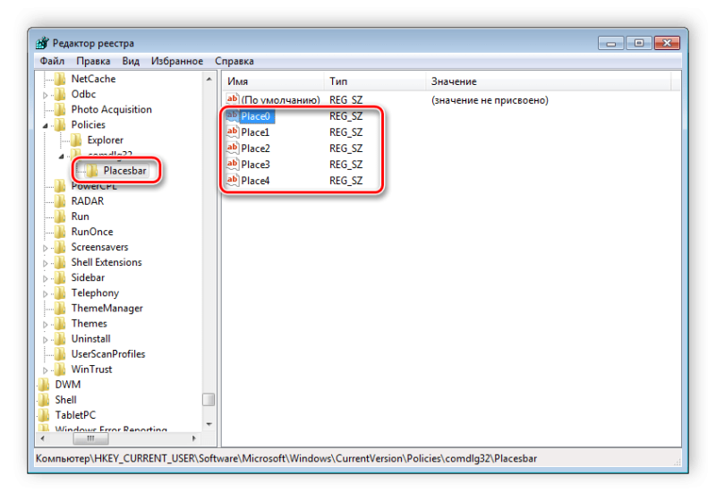Click the Policies folder icon
Screen dimensions: 716x501
pos(60,125)
